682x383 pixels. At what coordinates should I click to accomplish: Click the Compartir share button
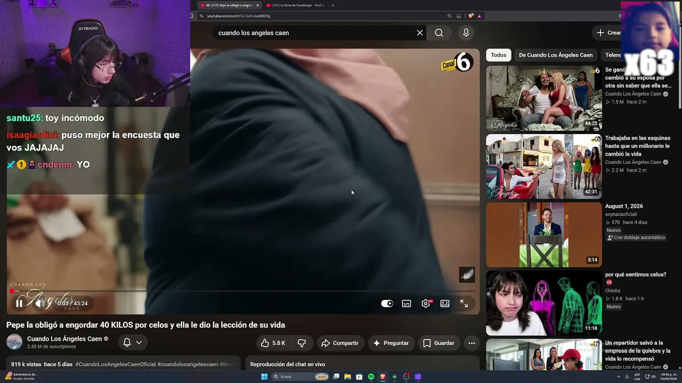pos(340,343)
